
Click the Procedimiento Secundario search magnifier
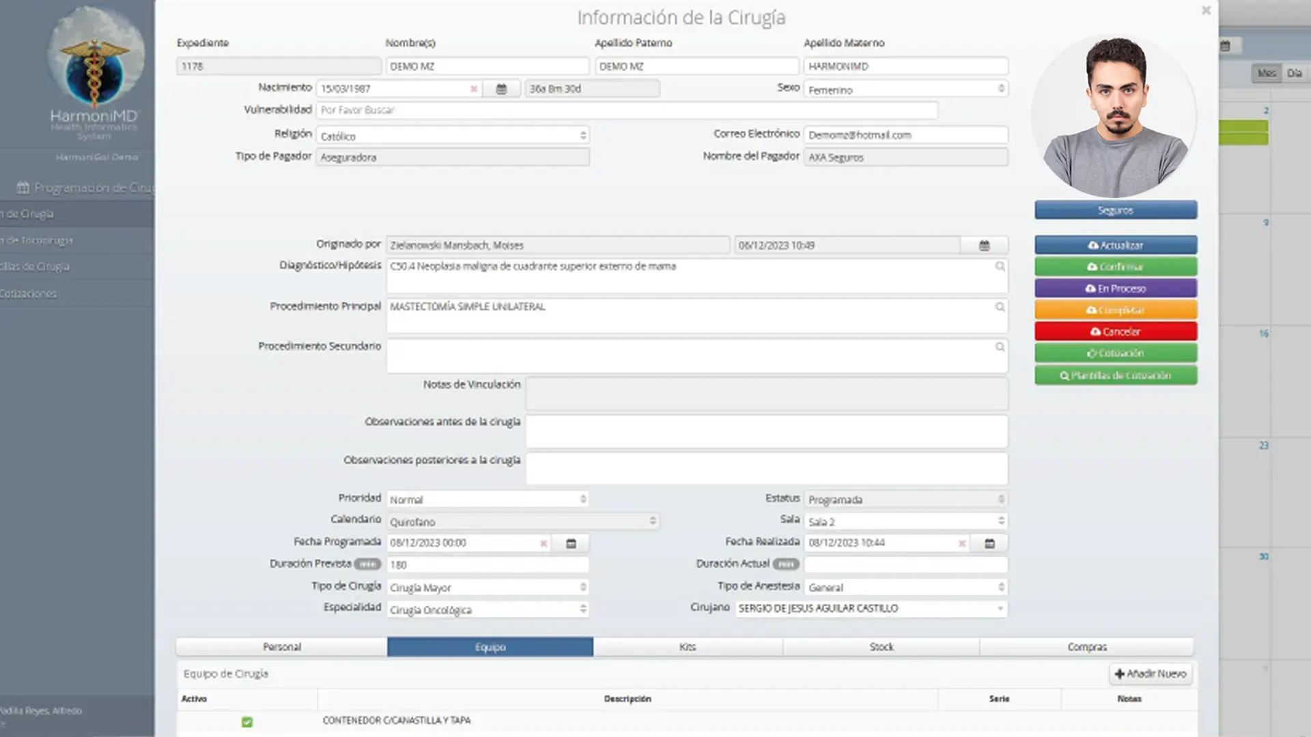pyautogui.click(x=1000, y=347)
